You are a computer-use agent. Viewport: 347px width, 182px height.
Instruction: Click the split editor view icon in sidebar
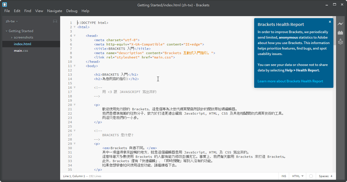55,22
